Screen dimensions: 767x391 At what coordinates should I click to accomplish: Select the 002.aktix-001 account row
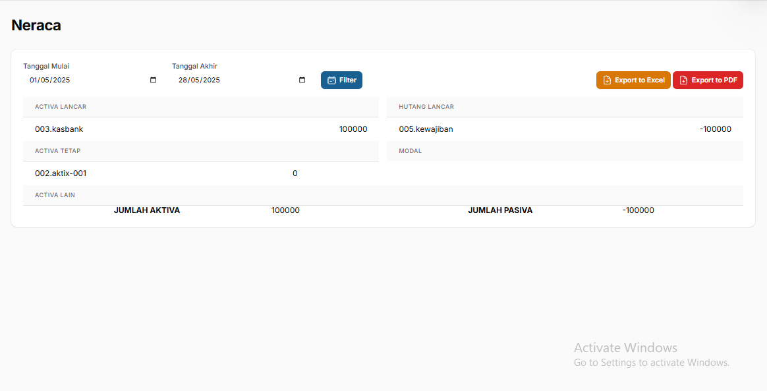[201, 173]
